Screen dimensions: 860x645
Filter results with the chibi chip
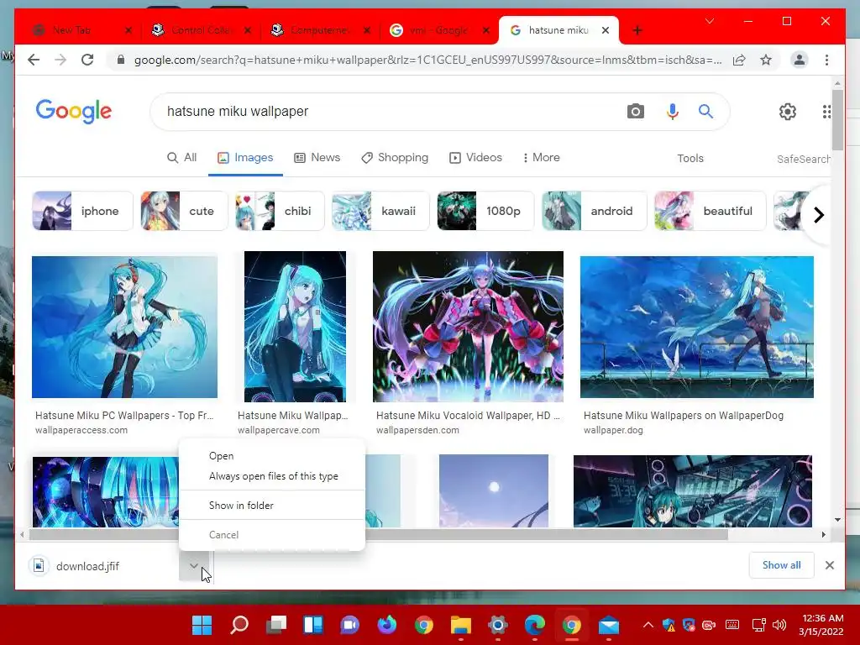click(279, 211)
